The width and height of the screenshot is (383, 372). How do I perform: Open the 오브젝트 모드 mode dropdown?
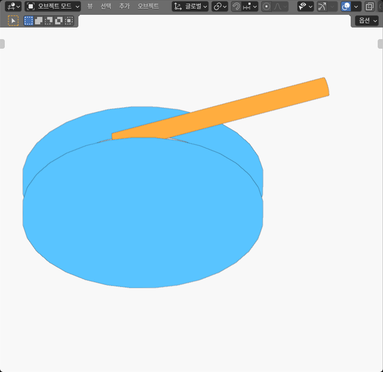click(52, 6)
